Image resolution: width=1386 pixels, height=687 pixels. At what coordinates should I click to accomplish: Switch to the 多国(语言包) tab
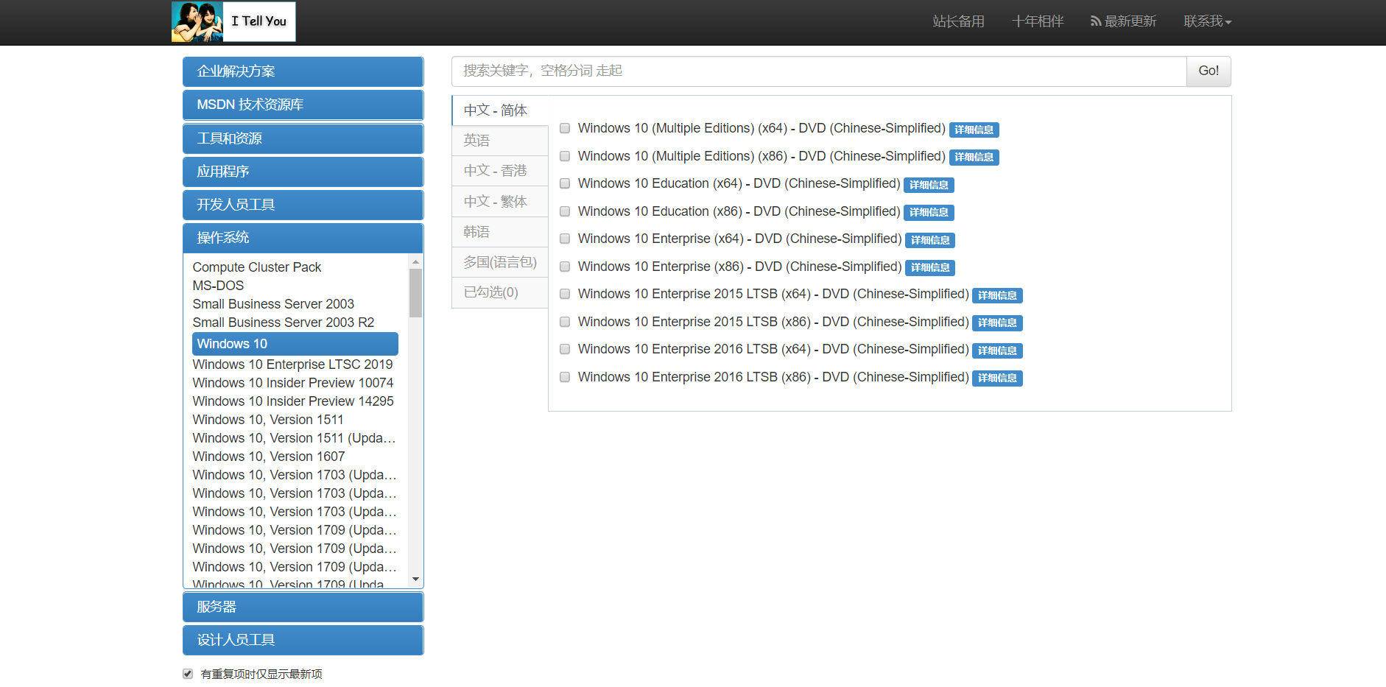[x=499, y=262]
